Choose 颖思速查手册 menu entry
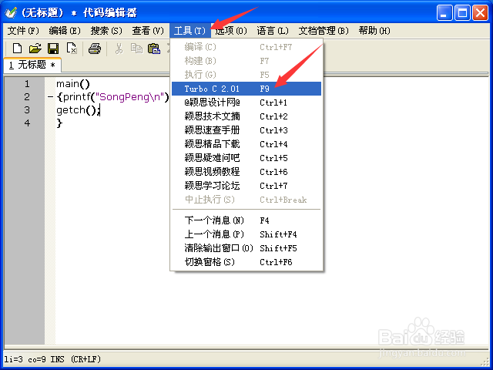The image size is (493, 370). (246, 130)
